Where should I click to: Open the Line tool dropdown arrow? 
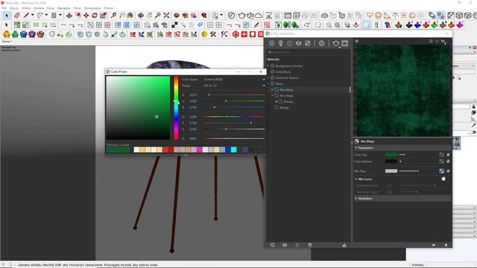(x=32, y=15)
